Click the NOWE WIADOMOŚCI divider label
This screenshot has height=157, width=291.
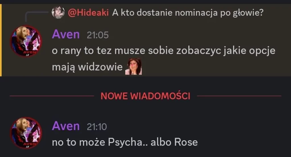click(x=145, y=96)
